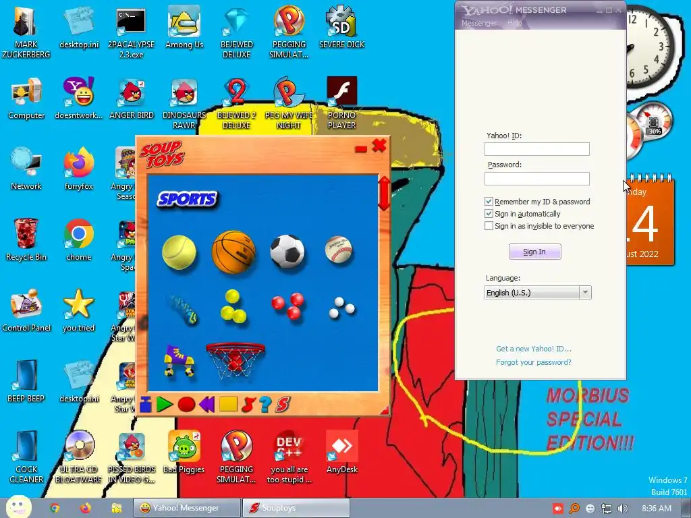Pick the basketball toy in Souptoys
Viewport: 691px width, 518px height.
[x=233, y=252]
